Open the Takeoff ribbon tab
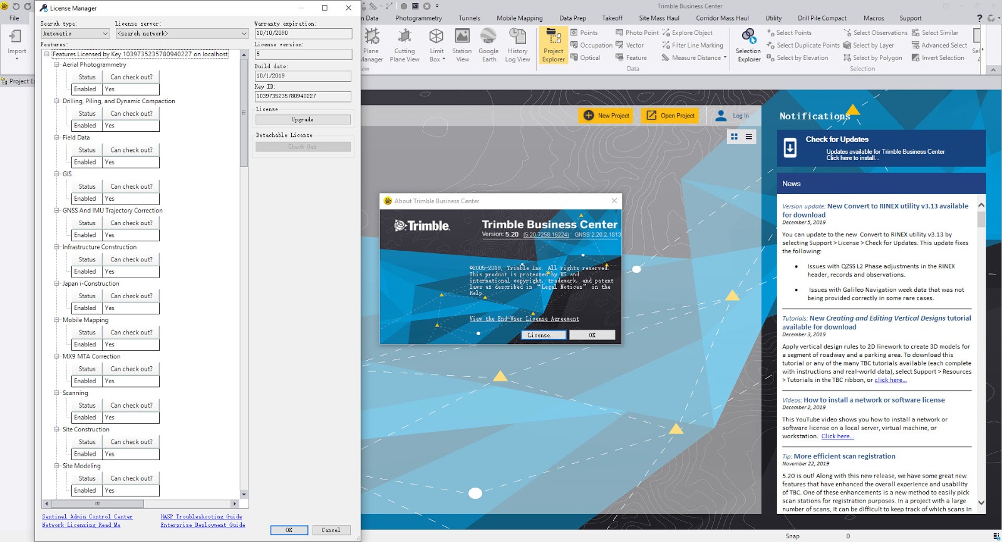The width and height of the screenshot is (1002, 542). pos(612,18)
